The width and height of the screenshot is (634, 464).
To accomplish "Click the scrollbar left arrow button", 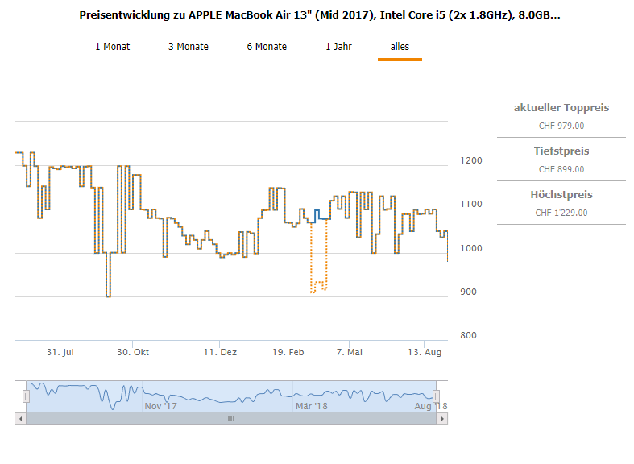I will pos(19,418).
